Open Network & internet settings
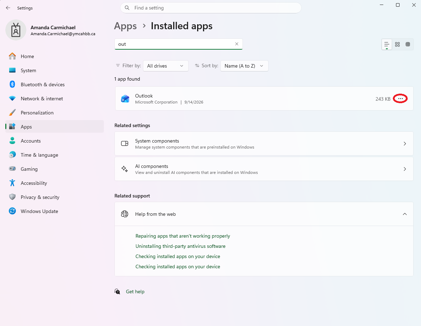This screenshot has height=326, width=421. coord(55,99)
